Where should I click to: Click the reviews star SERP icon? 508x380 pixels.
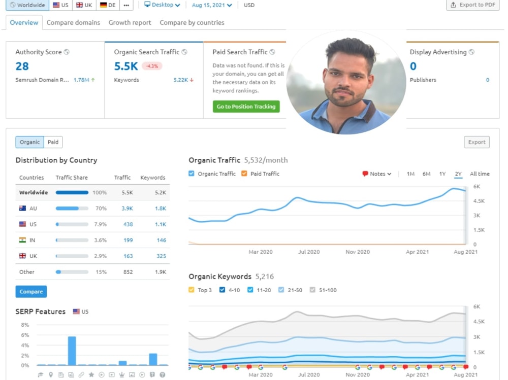point(91,375)
